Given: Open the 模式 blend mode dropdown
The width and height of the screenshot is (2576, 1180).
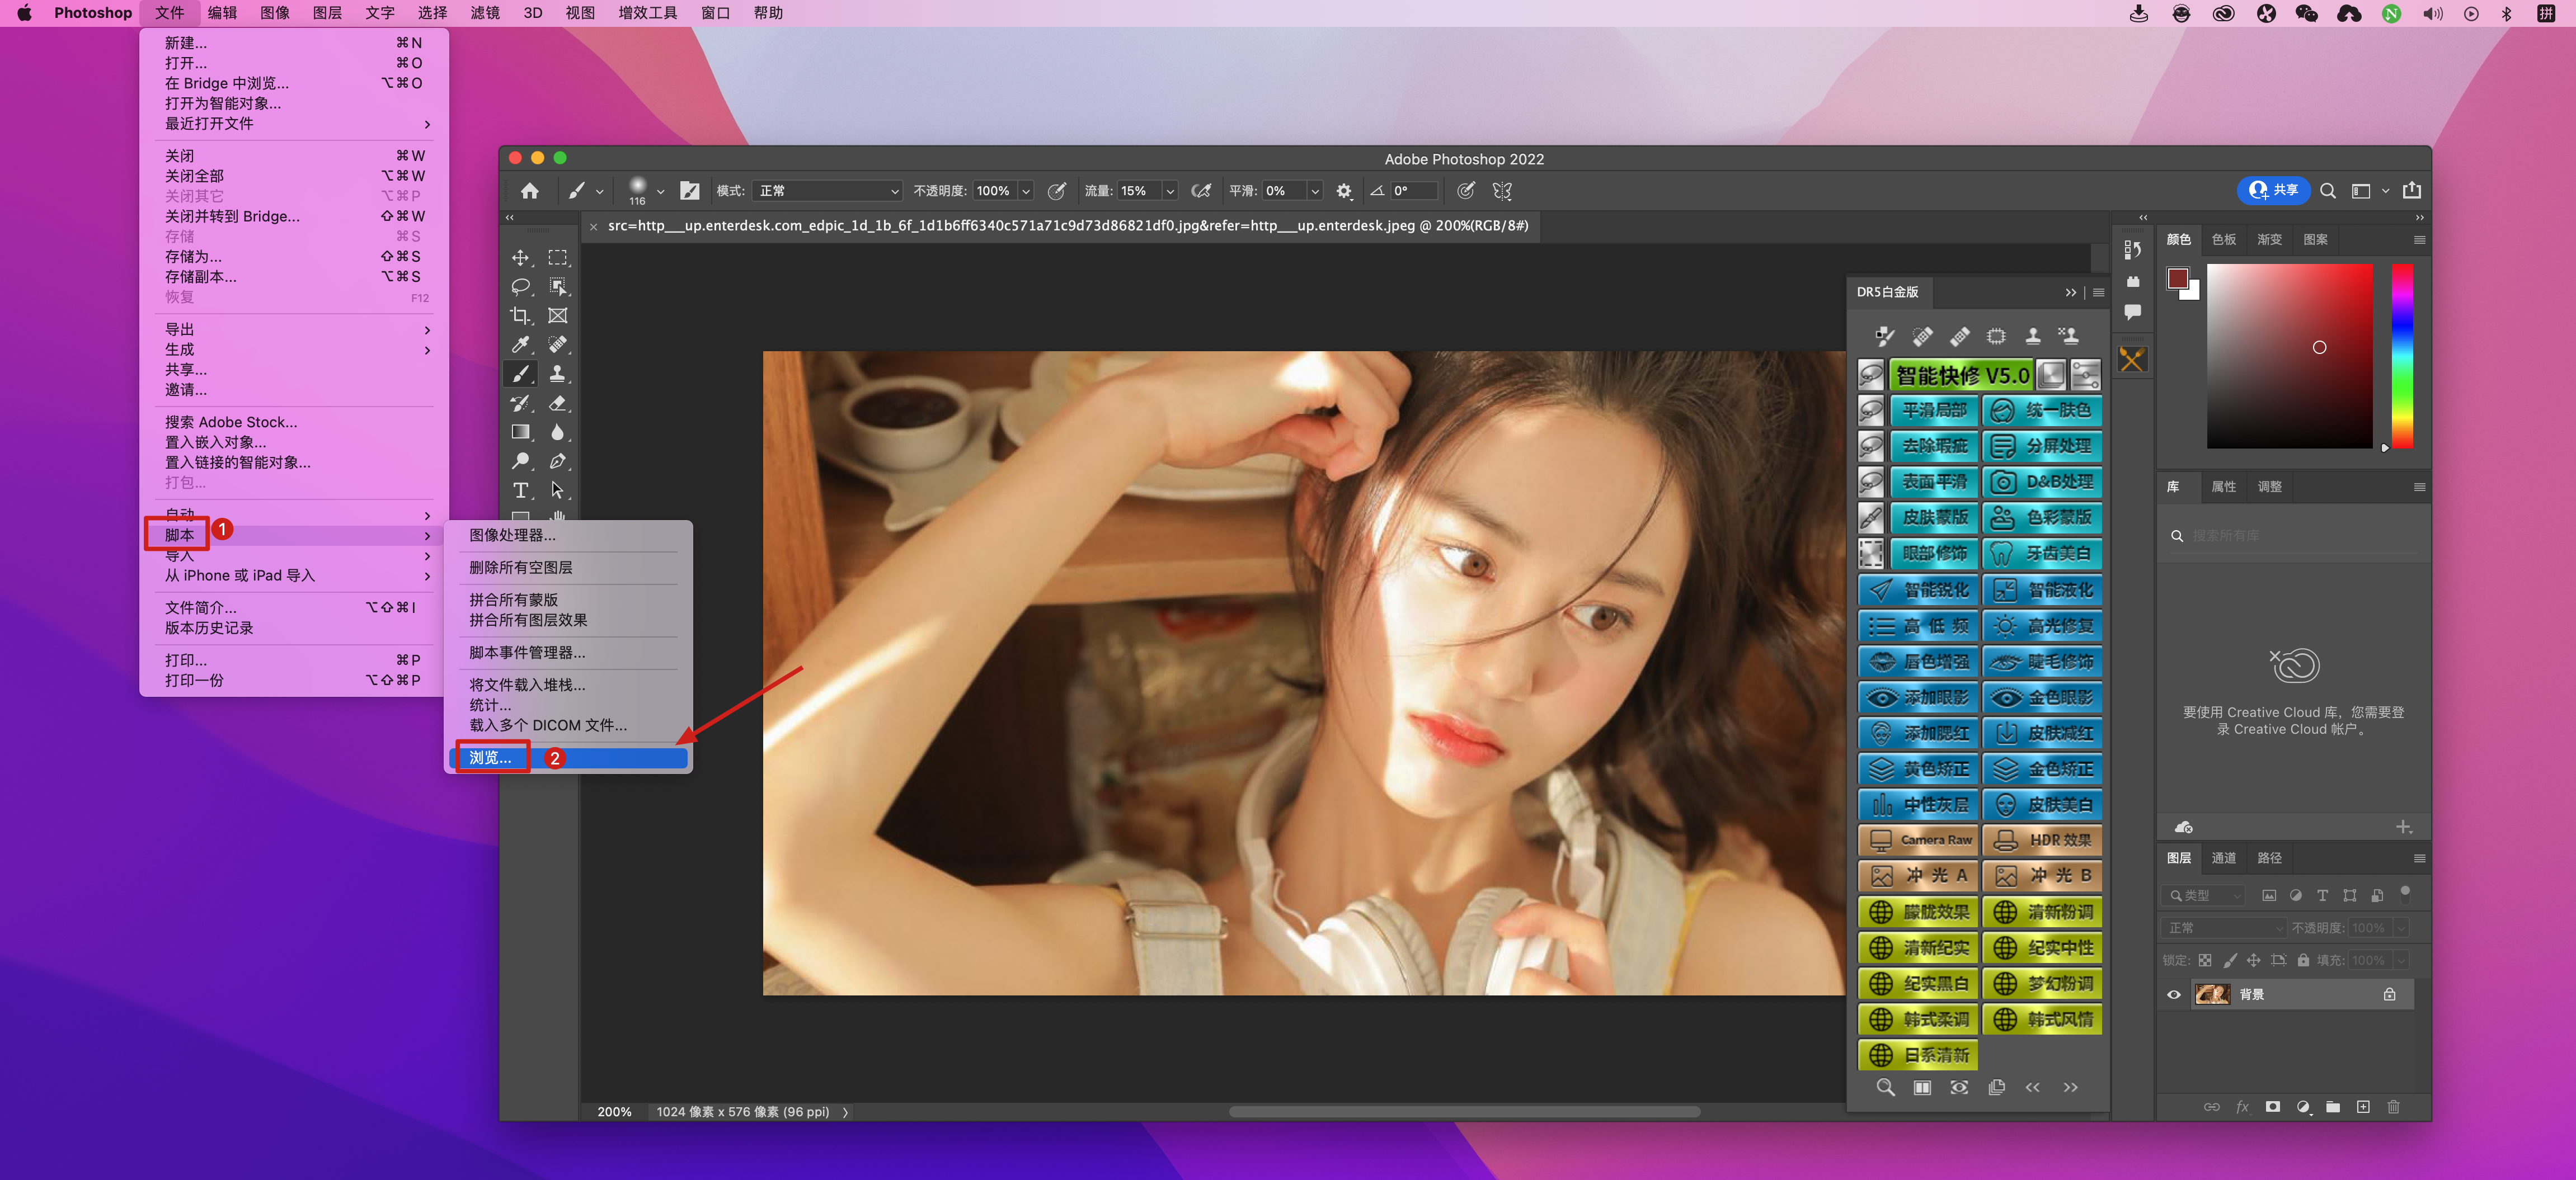Looking at the screenshot, I should [x=827, y=191].
